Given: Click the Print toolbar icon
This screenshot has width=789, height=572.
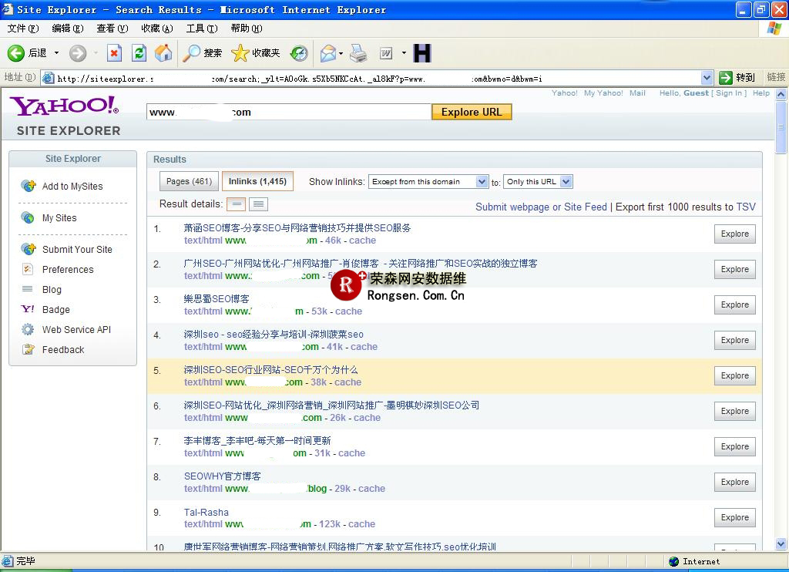Looking at the screenshot, I should tap(358, 53).
